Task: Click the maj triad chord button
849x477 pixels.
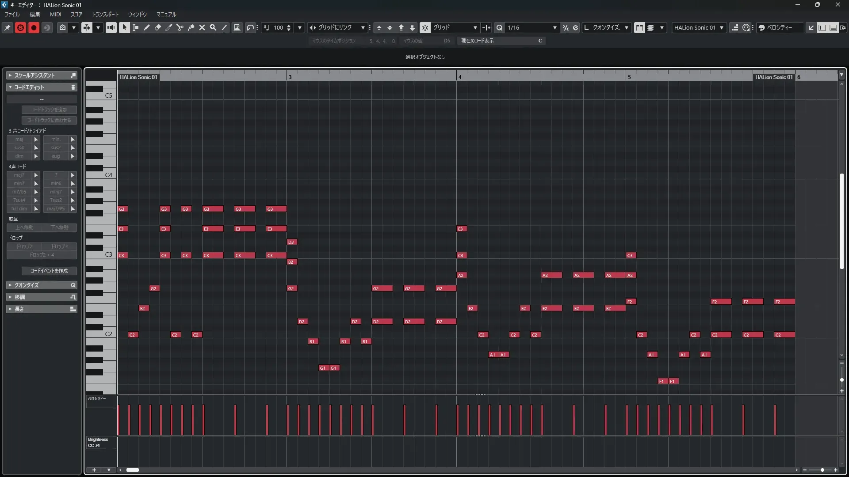Action: tap(19, 139)
